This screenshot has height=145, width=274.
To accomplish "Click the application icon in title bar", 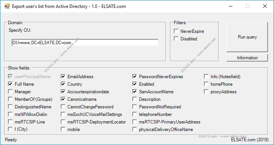I will pos(7,6).
